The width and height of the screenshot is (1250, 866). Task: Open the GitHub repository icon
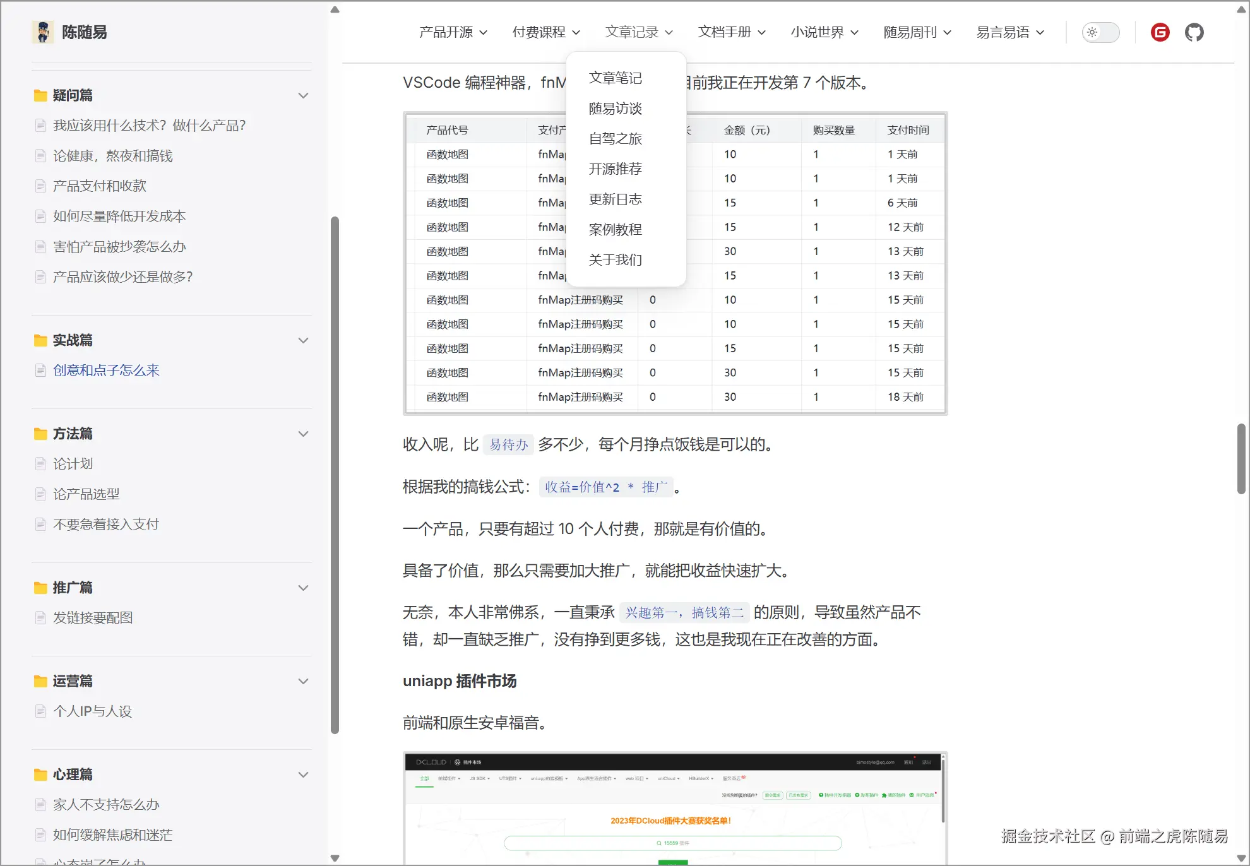(1194, 32)
